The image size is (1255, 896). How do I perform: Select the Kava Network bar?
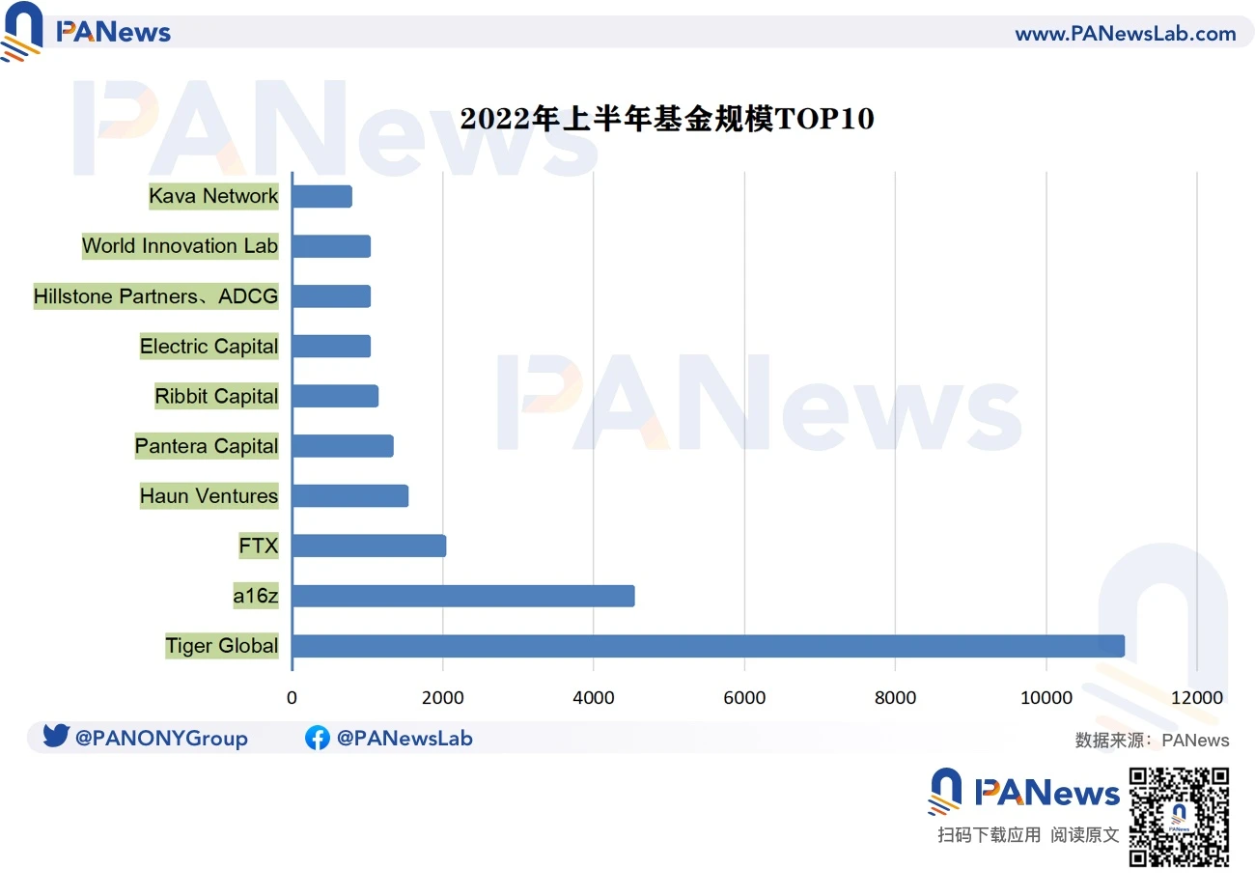[x=322, y=196]
